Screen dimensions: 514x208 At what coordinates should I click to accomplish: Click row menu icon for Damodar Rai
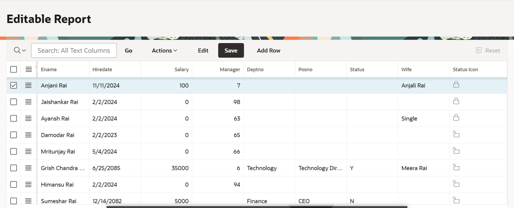click(28, 135)
